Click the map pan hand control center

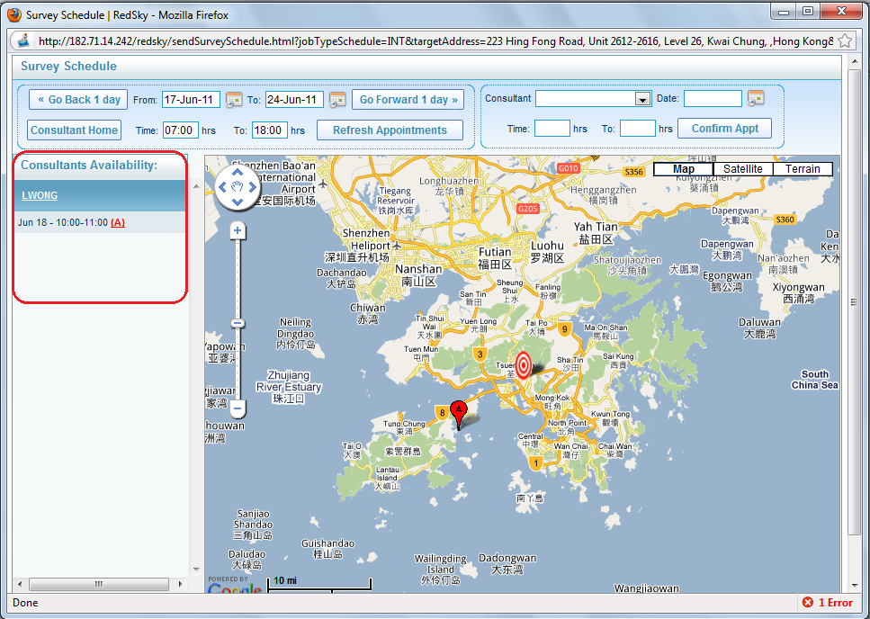pyautogui.click(x=238, y=187)
